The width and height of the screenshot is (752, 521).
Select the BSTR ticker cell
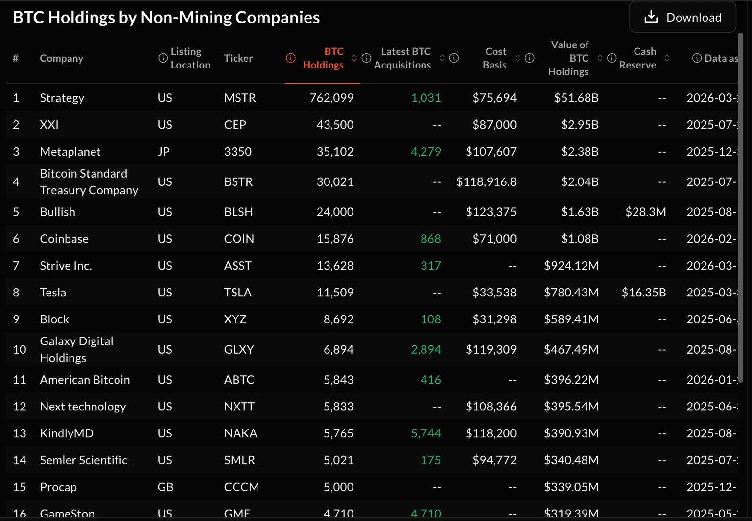[x=238, y=182]
